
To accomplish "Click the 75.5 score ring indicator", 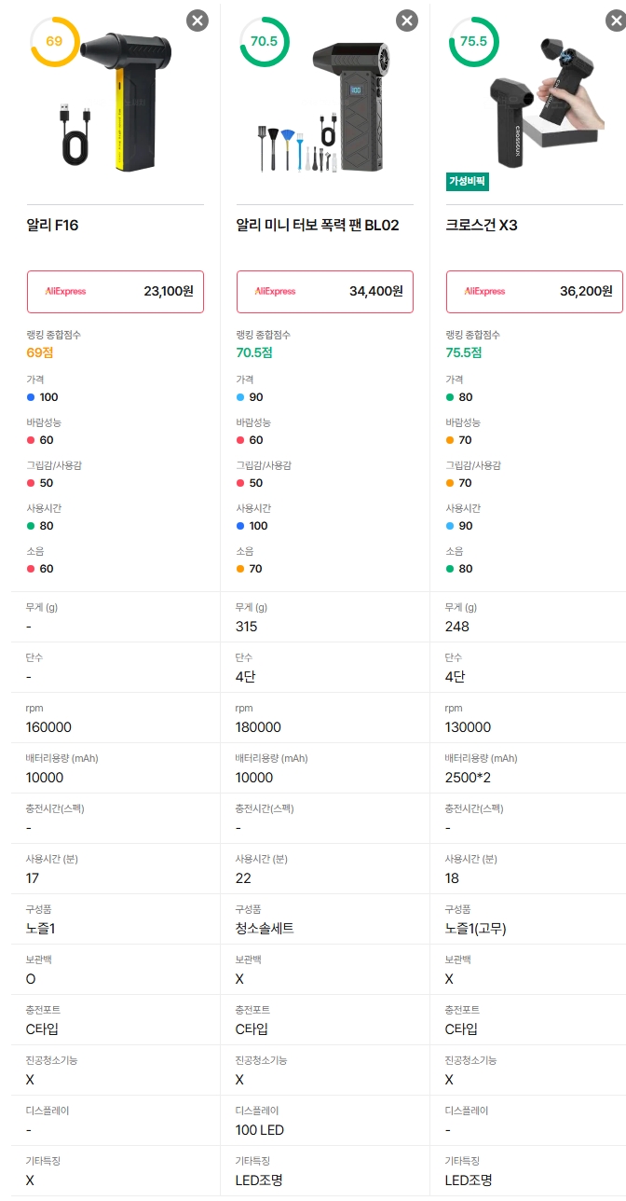I will click(473, 42).
